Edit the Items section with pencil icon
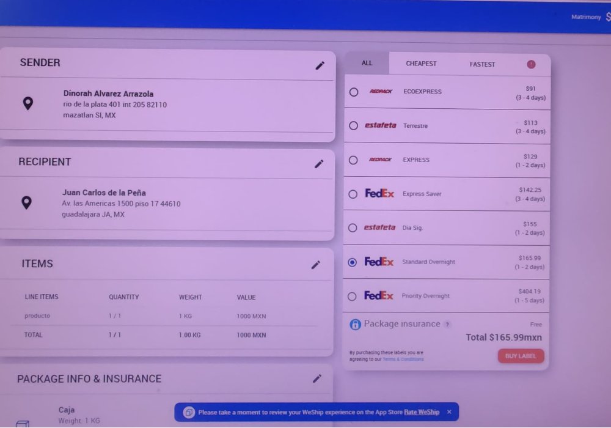611x428 pixels. tap(316, 265)
